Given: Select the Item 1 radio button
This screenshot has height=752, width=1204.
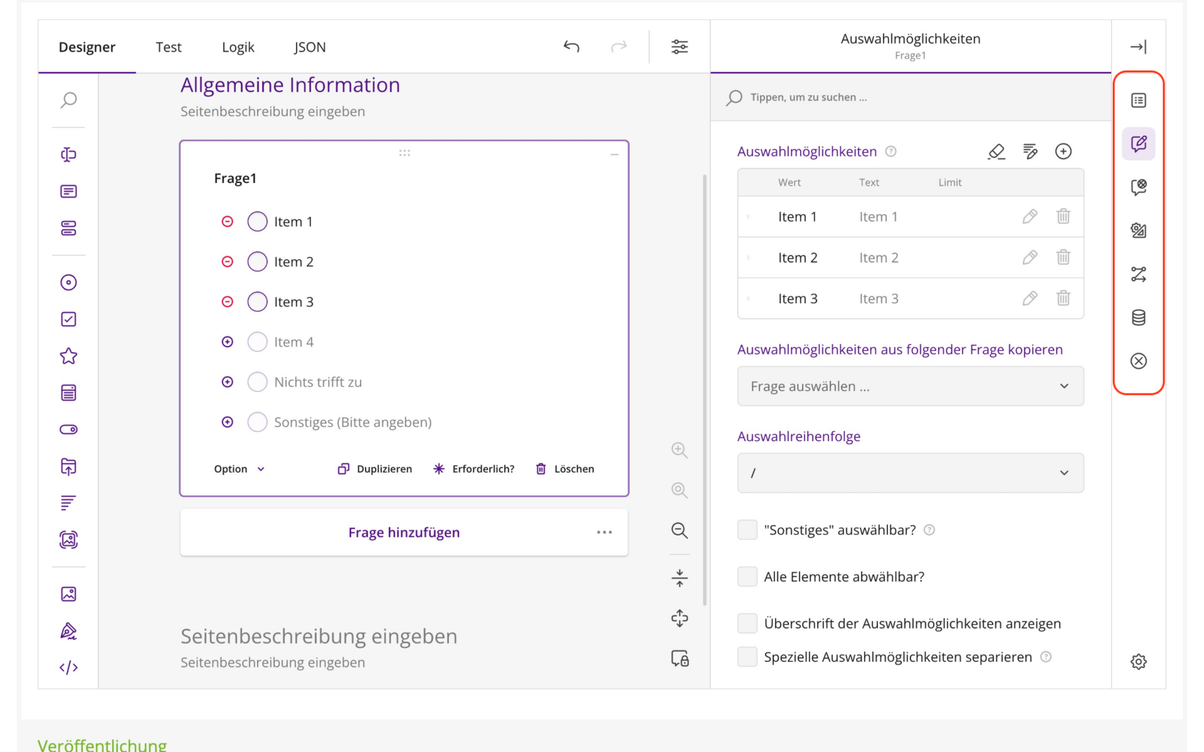Looking at the screenshot, I should pyautogui.click(x=257, y=222).
